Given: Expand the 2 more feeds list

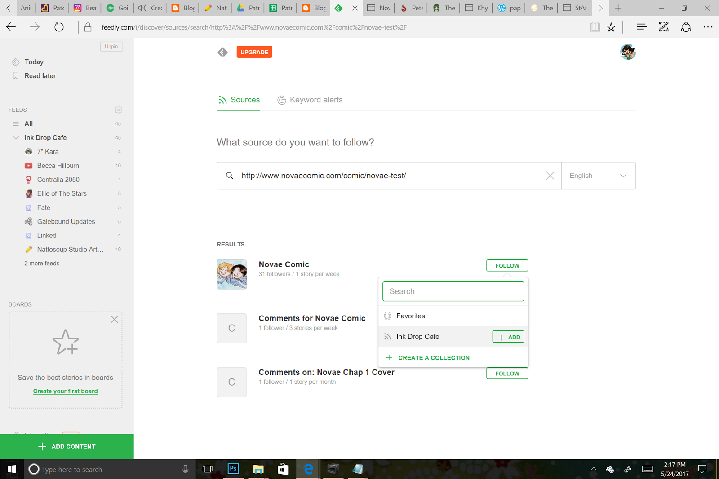Looking at the screenshot, I should 42,264.
